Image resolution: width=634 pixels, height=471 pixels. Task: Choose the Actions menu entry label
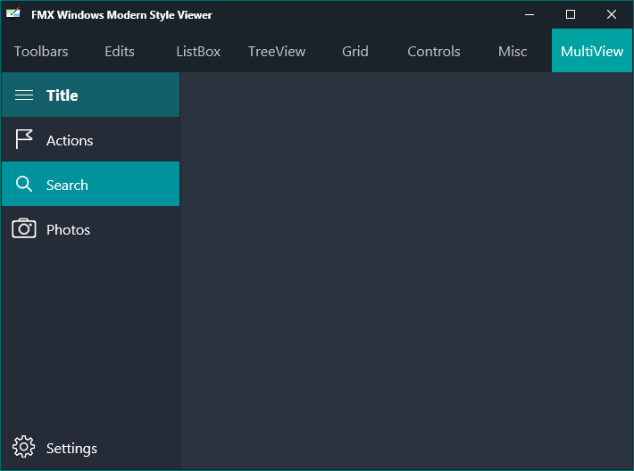click(70, 141)
